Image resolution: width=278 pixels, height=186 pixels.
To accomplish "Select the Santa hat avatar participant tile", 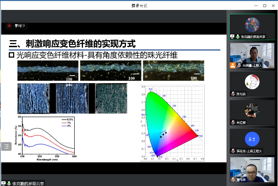I will point(252,84).
